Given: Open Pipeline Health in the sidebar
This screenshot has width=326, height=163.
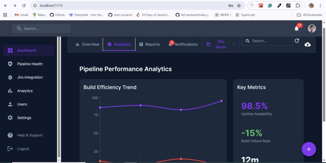Looking at the screenshot, I should pos(28,64).
